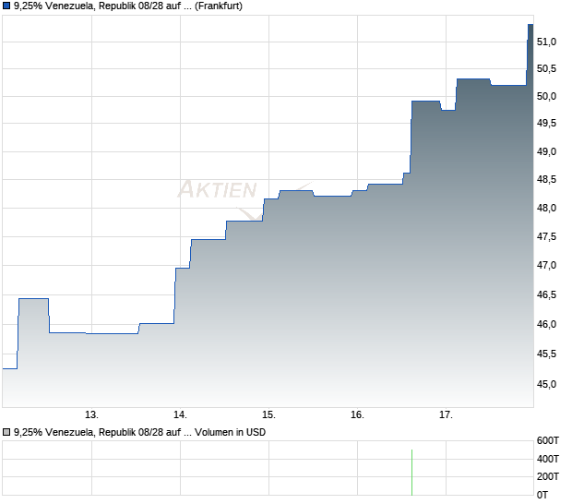Click the y-axis price label '45,0'
This screenshot has width=572, height=504.
tap(546, 384)
